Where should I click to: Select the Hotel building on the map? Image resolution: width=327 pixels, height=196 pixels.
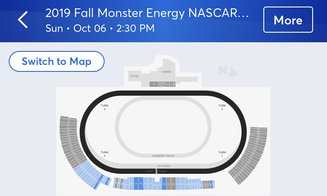pyautogui.click(x=134, y=76)
